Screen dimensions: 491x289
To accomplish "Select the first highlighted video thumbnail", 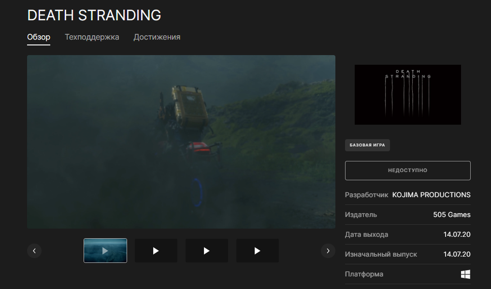I will (105, 250).
